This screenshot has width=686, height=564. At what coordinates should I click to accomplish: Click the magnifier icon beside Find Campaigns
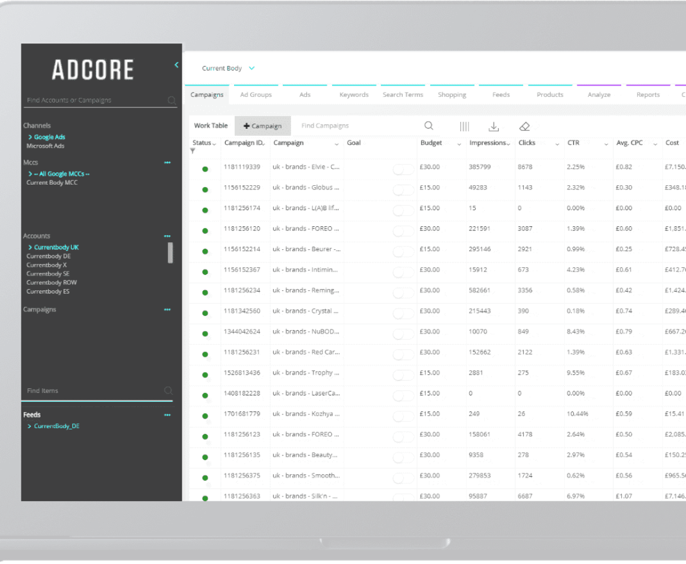429,126
